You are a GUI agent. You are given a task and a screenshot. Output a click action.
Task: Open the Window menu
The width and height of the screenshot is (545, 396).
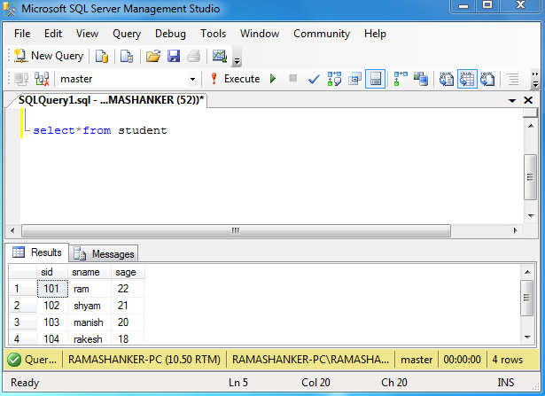click(260, 34)
